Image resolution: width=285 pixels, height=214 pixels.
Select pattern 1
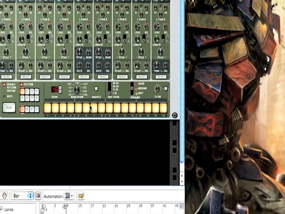coord(22,91)
